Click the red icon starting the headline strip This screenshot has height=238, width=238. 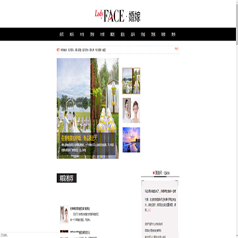[x=58, y=50]
